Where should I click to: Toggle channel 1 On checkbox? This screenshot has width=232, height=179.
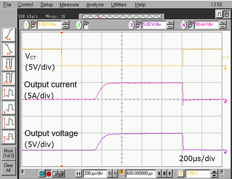(x=33, y=26)
